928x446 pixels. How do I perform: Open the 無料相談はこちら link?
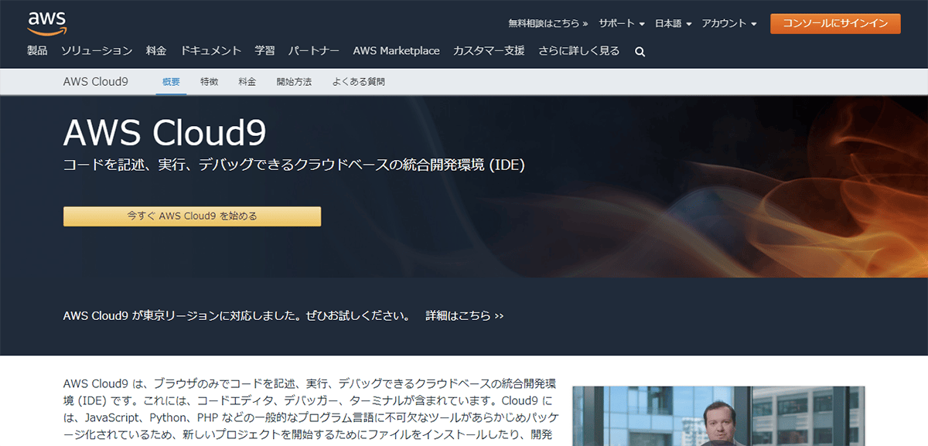pos(548,24)
